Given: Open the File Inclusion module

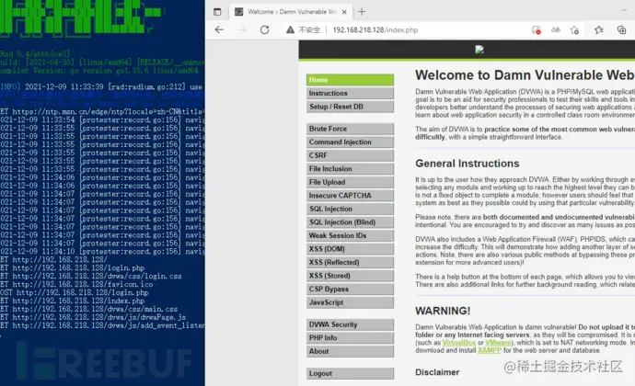Looking at the screenshot, I should click(350, 169).
